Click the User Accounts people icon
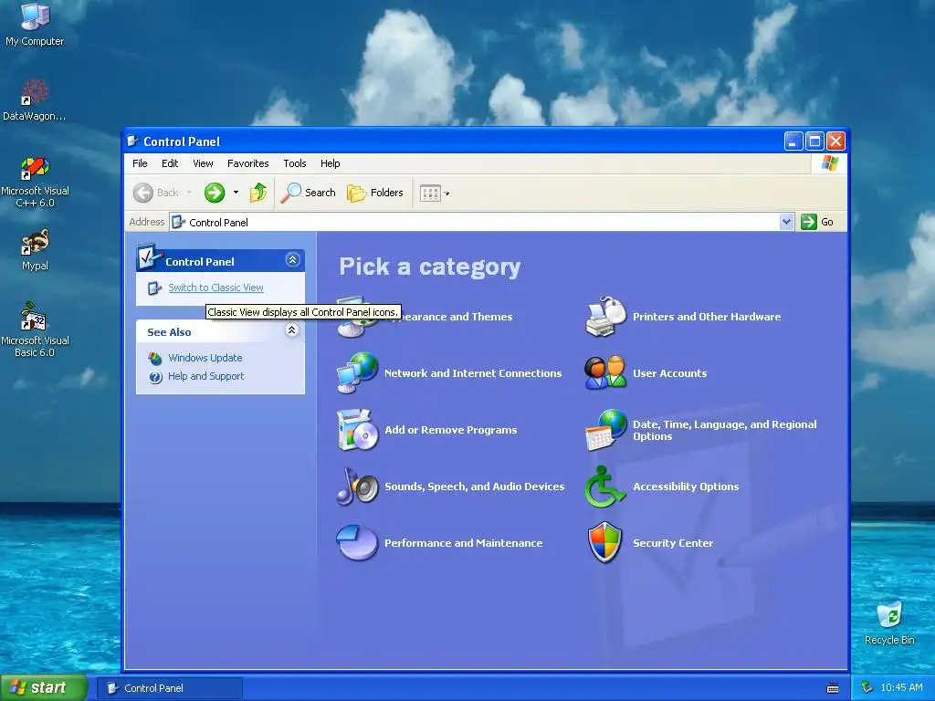Screen dimensions: 935x701 (605, 372)
